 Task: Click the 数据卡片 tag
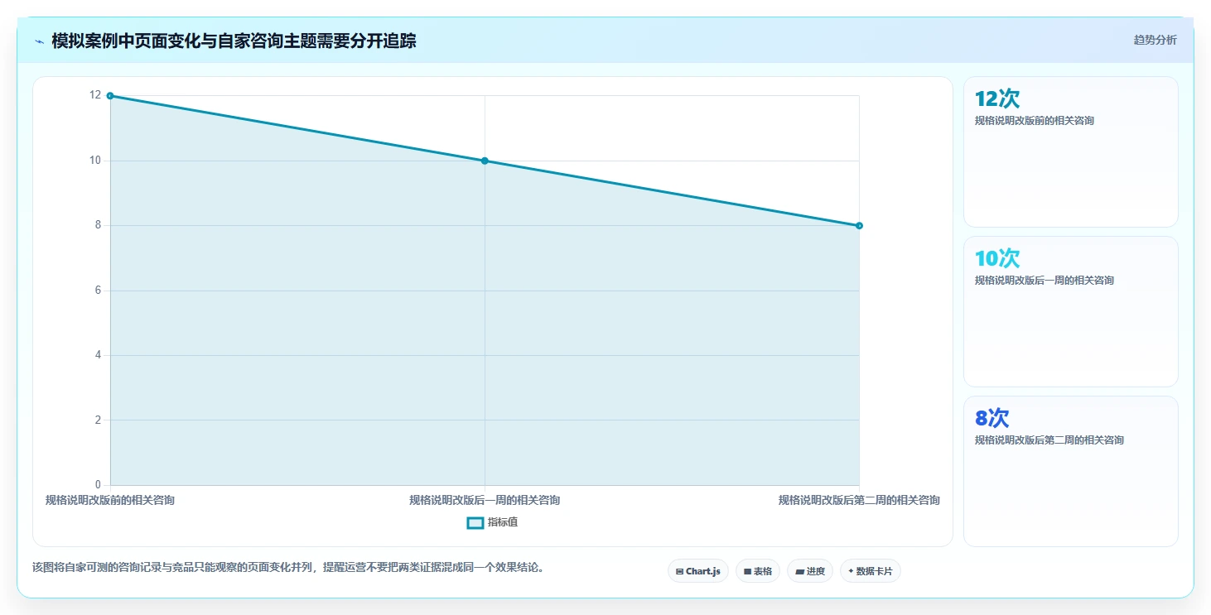[871, 571]
